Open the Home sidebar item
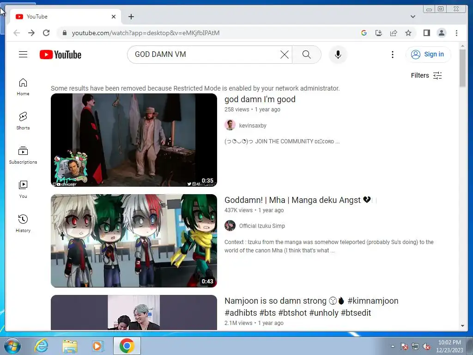 (x=23, y=87)
